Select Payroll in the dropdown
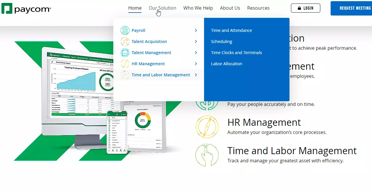Screen dimensions: 372x191 point(139,30)
